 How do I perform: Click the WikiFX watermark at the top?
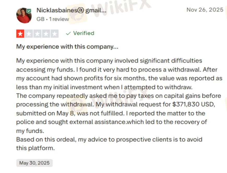click(x=125, y=5)
